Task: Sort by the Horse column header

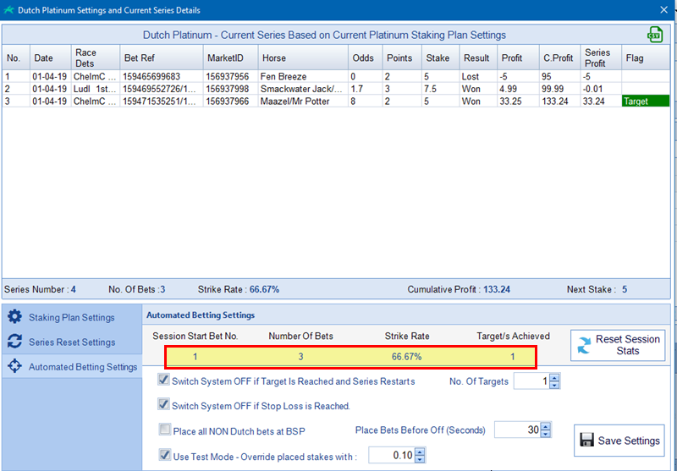Action: click(x=303, y=58)
